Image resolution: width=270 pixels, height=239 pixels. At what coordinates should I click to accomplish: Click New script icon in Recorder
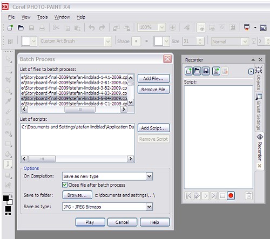[188, 71]
